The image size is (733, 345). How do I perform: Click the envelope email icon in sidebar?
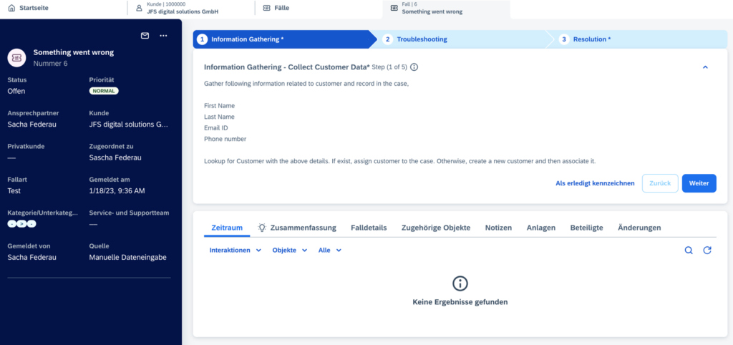145,36
